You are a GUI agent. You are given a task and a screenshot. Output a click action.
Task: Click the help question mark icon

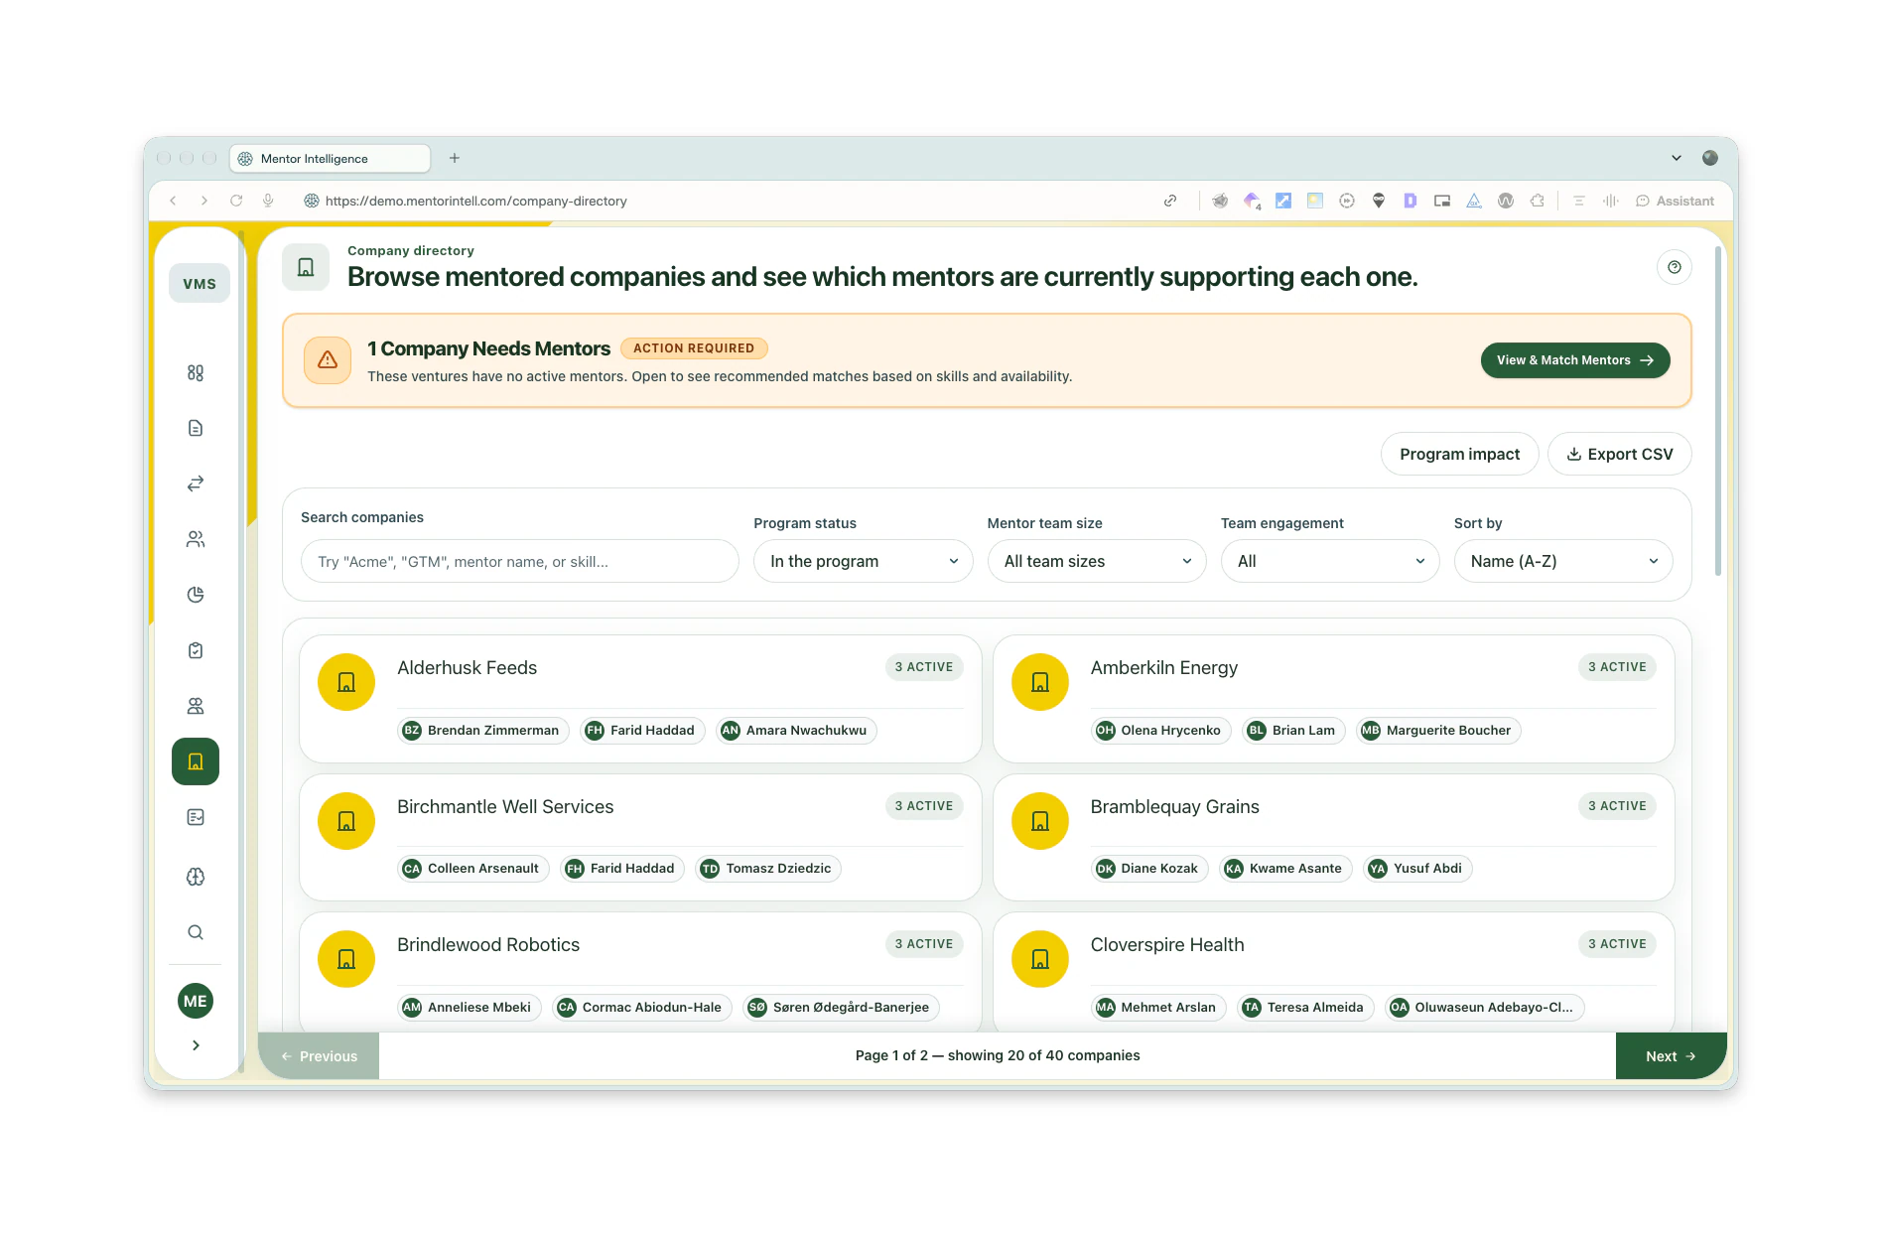[1675, 267]
